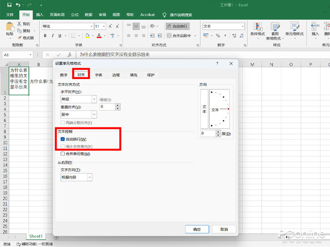Switch to the 填充 fill tab
Image resolution: width=330 pixels, height=247 pixels.
tap(133, 75)
